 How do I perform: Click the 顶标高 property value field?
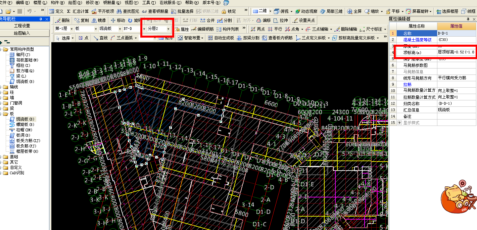point(457,52)
